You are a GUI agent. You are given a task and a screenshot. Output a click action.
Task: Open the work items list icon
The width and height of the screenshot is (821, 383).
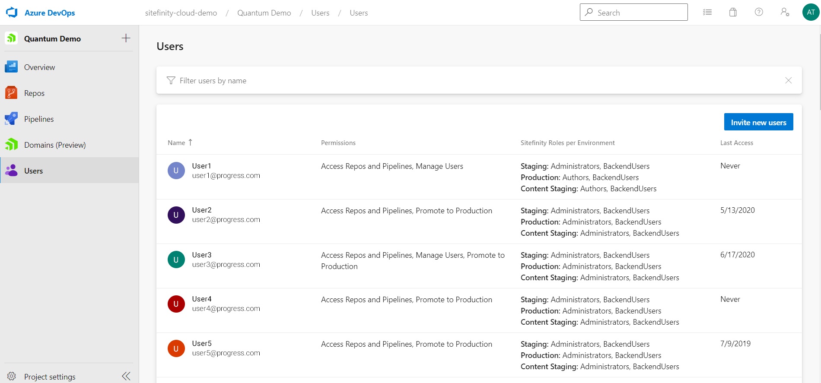pos(707,13)
